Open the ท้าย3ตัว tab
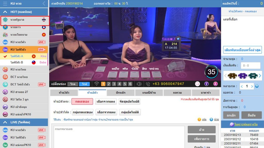Image resolution: width=264 pixels, height=148 pixels. click(64, 92)
